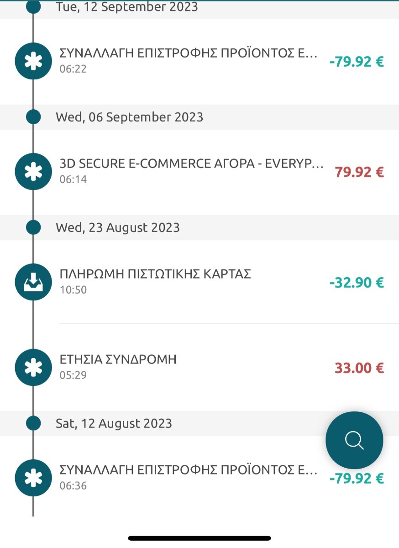This screenshot has height=548, width=399.
Task: Open the ΕΤΗΣΙΑ ΣΥΝΔΡΟΜΗ transaction title
Action: tap(118, 360)
